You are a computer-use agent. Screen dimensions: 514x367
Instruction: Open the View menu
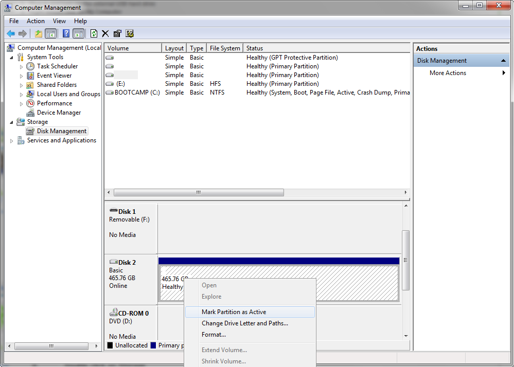(x=59, y=21)
